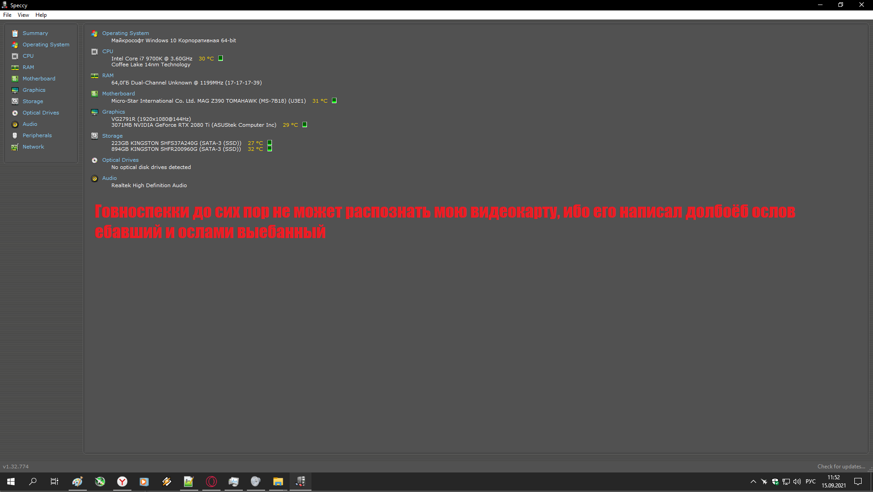The image size is (873, 492).
Task: Open Windows Start menu
Action: 11,482
